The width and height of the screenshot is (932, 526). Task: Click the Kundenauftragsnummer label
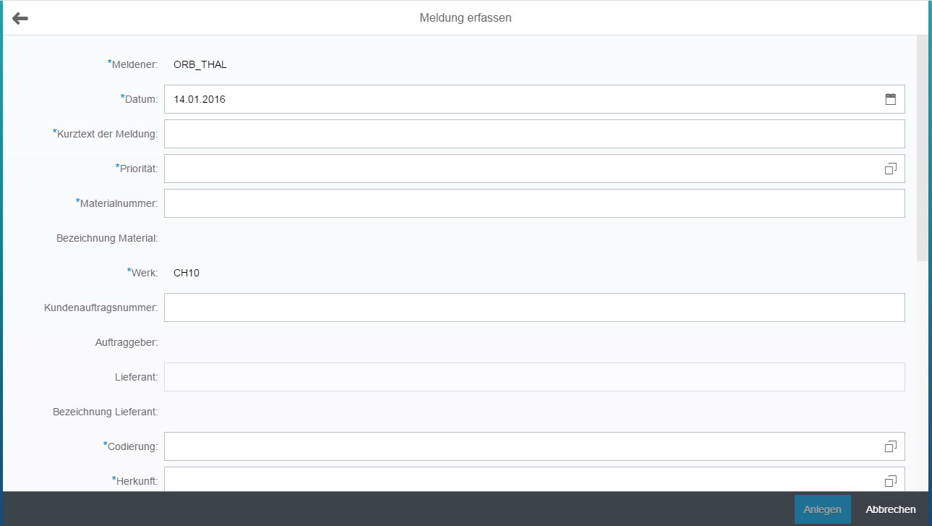101,307
